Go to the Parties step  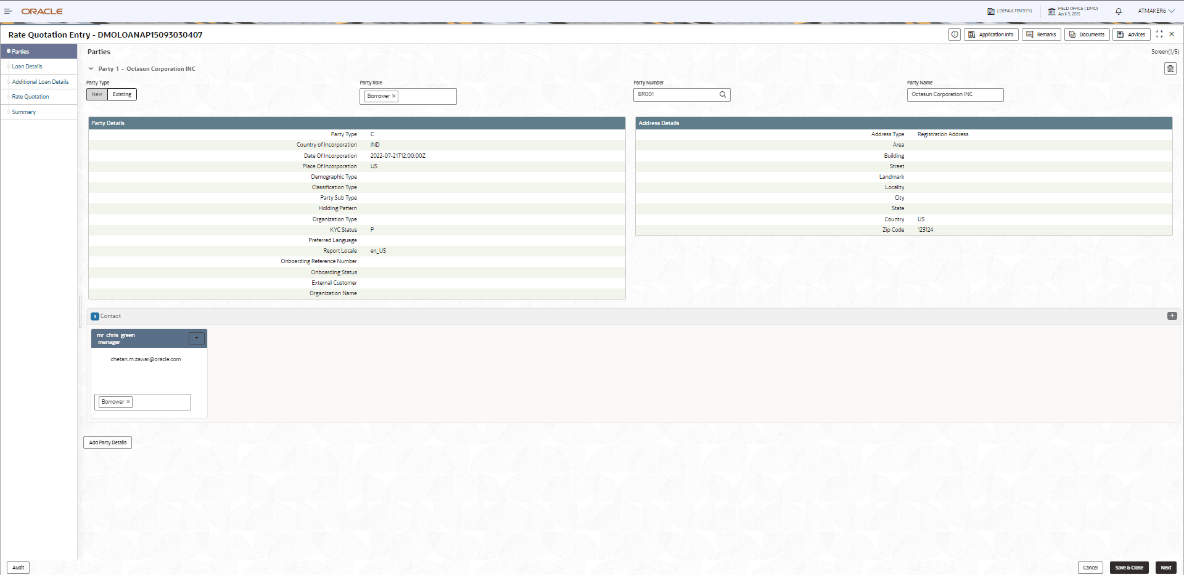tap(39, 52)
